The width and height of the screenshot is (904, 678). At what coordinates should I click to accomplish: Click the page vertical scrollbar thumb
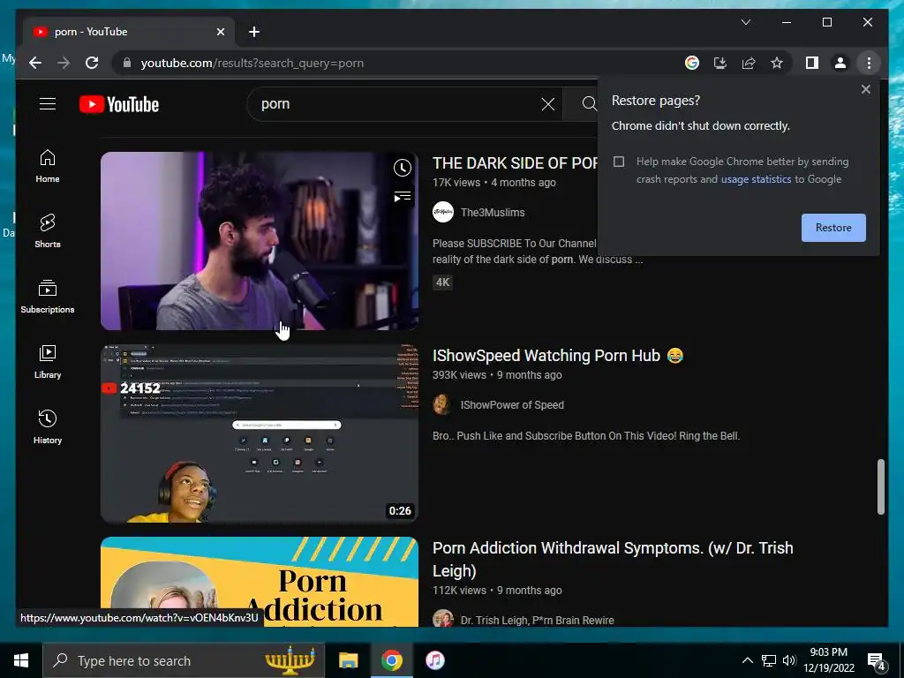point(880,486)
